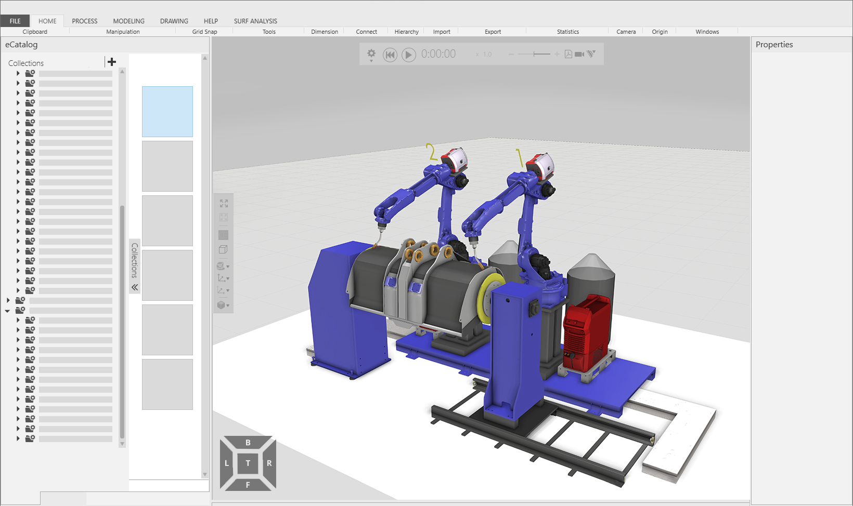Click the video camera record icon

click(x=579, y=54)
